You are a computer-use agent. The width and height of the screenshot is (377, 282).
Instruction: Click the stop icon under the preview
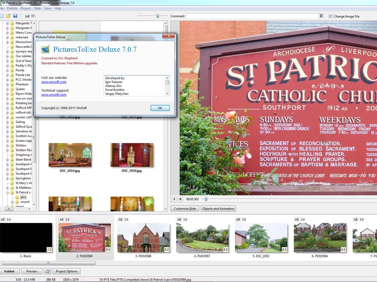(181, 199)
